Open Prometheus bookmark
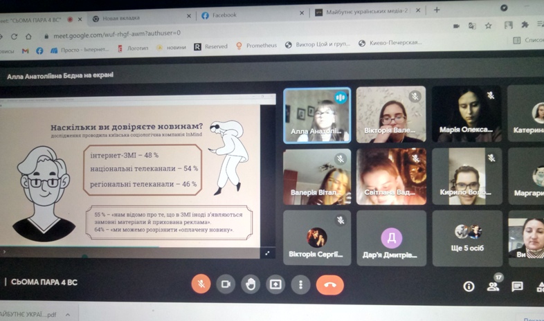Screen dimensions: 544x321 (x=256, y=46)
